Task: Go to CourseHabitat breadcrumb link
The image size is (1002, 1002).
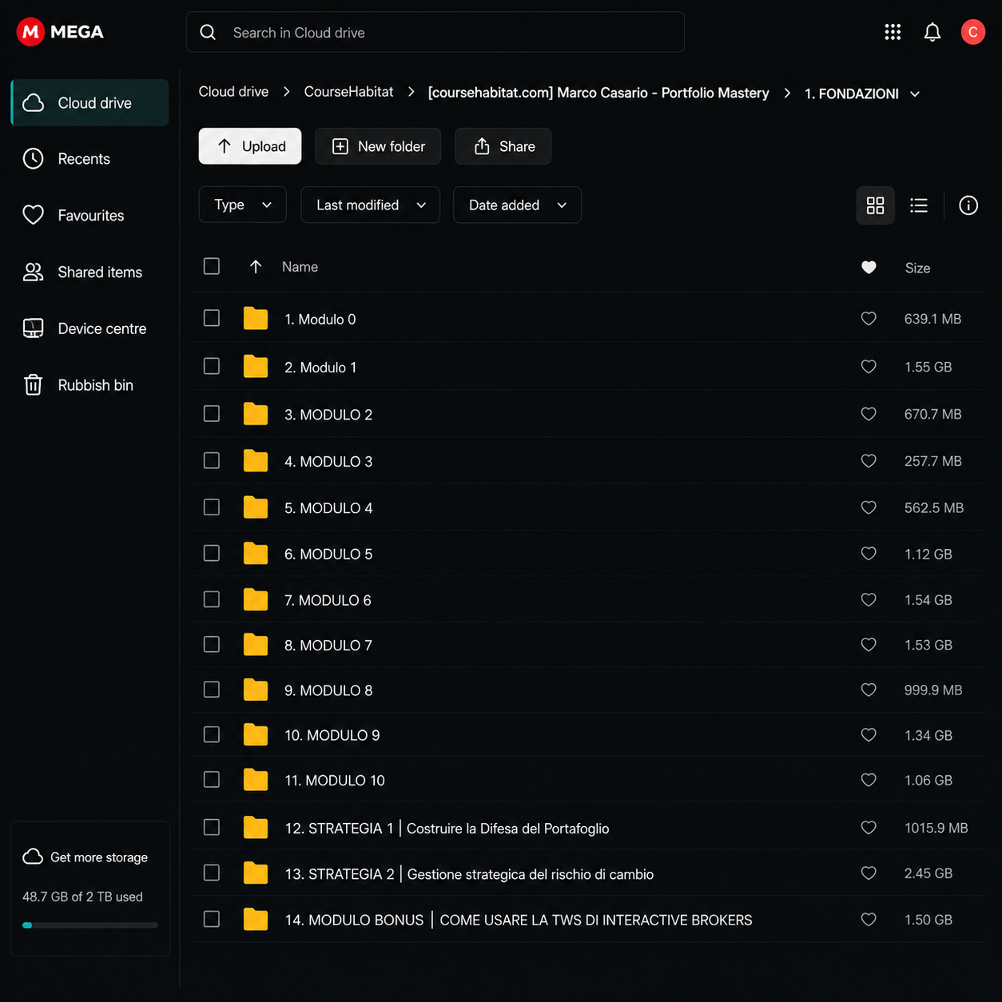Action: coord(348,92)
